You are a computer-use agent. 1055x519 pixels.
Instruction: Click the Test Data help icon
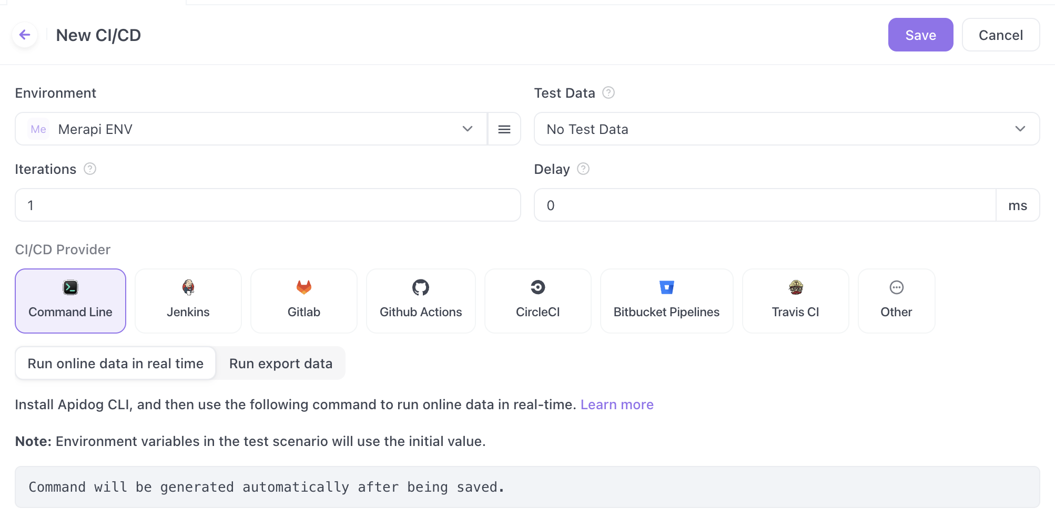click(x=608, y=93)
